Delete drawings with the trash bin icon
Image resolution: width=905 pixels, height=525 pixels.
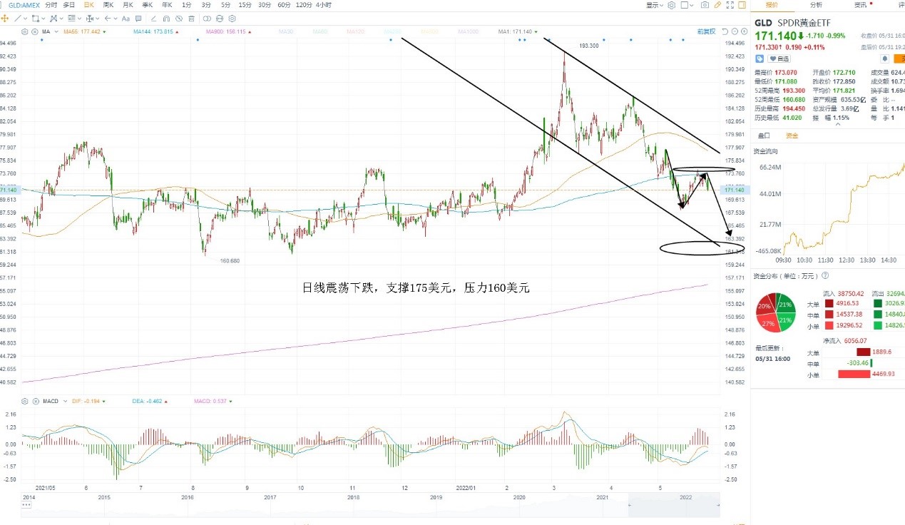pyautogui.click(x=191, y=19)
